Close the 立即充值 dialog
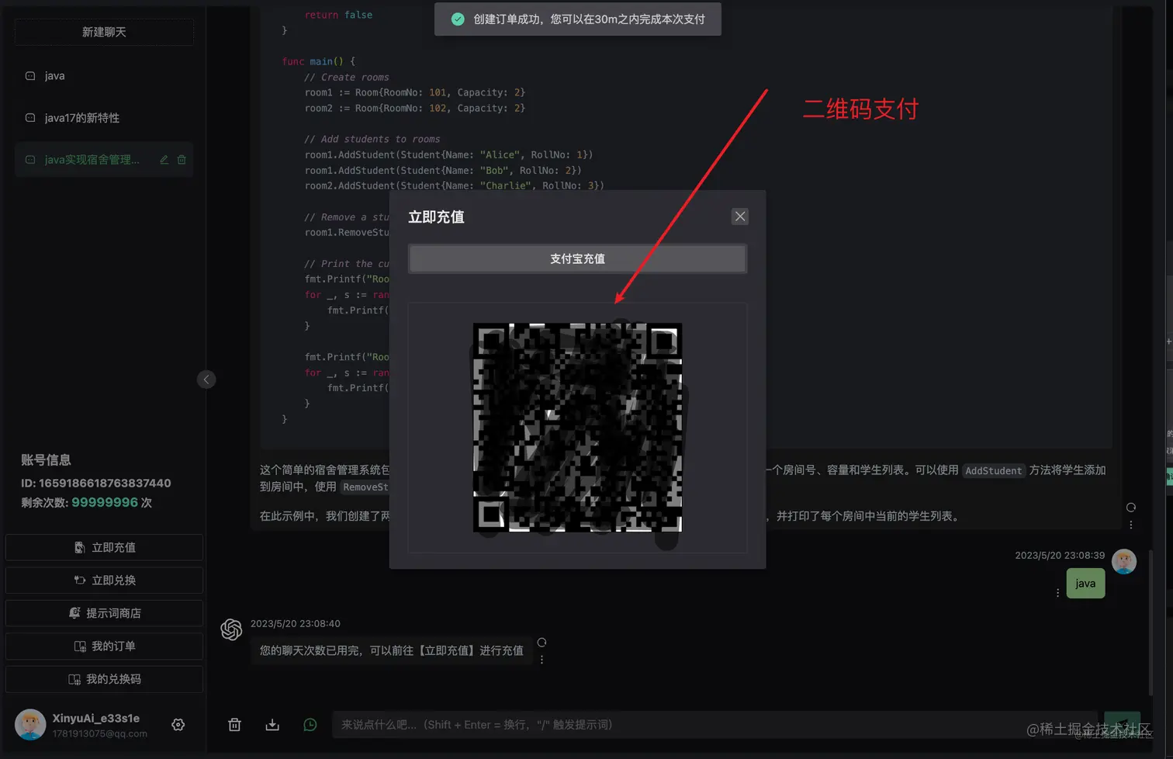 (x=739, y=217)
